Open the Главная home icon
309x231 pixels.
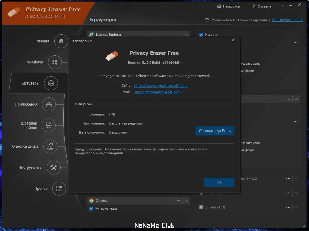61,41
